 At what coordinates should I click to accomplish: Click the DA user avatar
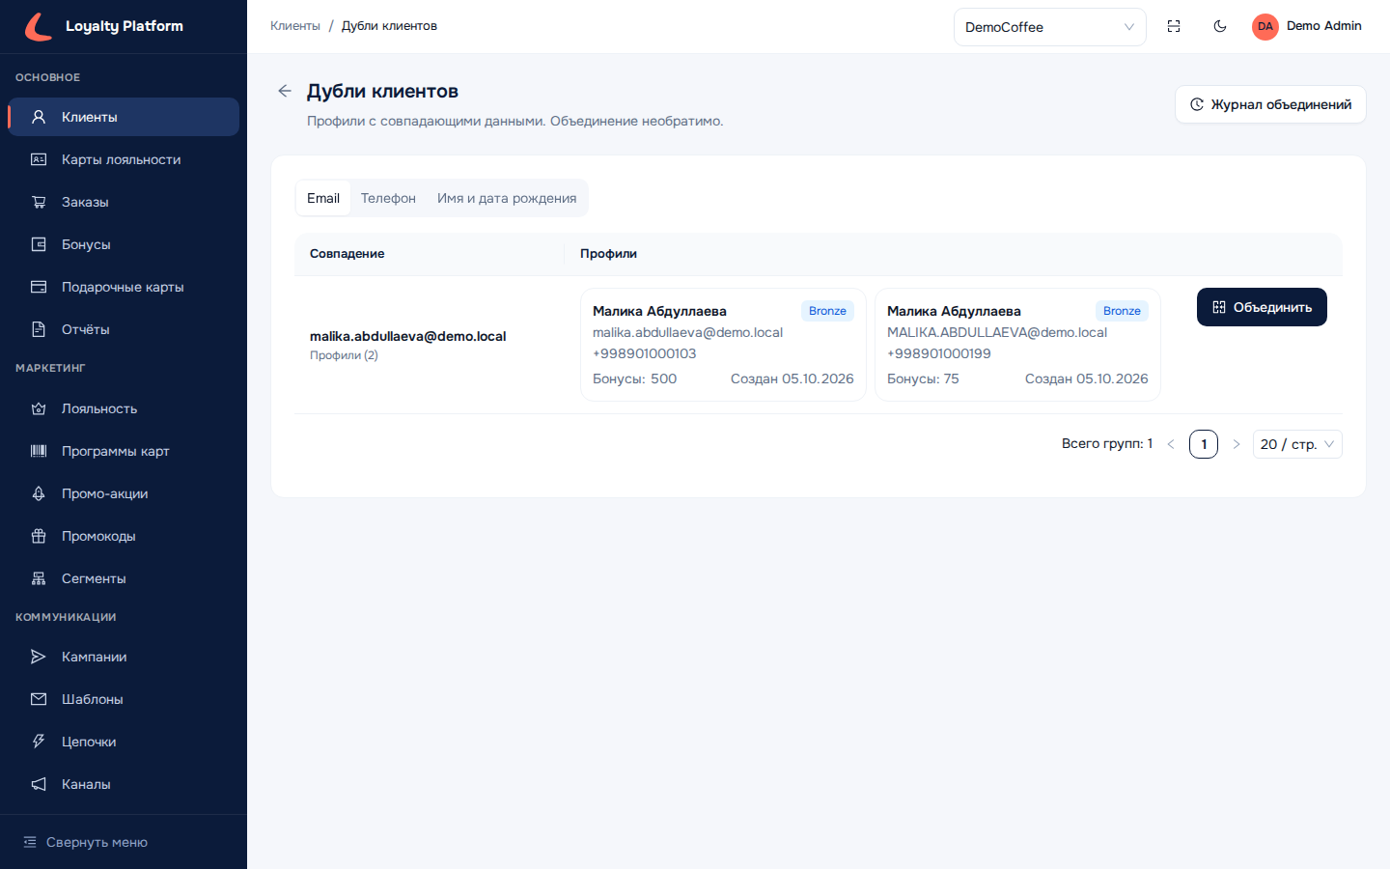[1265, 26]
